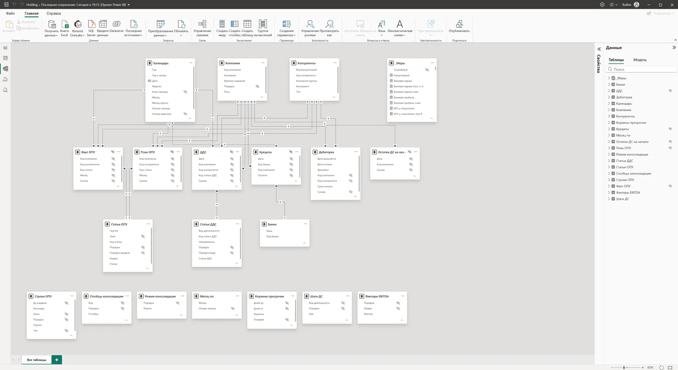678x370 pixels.
Task: Create a new measure with Создать меру
Action: click(x=222, y=29)
